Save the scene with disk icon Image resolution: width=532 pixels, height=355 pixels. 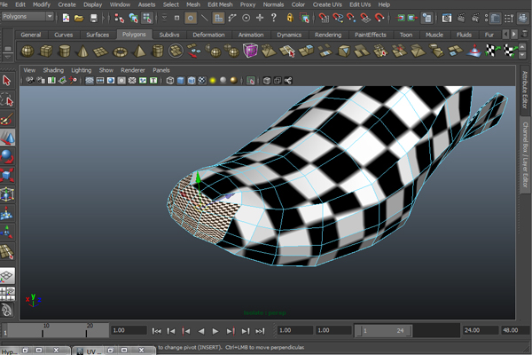94,18
